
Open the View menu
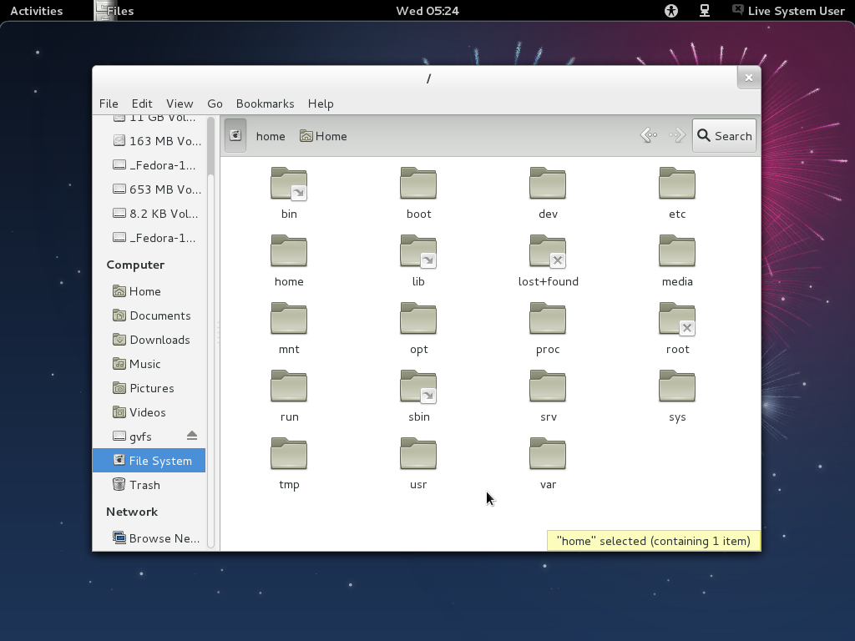tap(180, 103)
